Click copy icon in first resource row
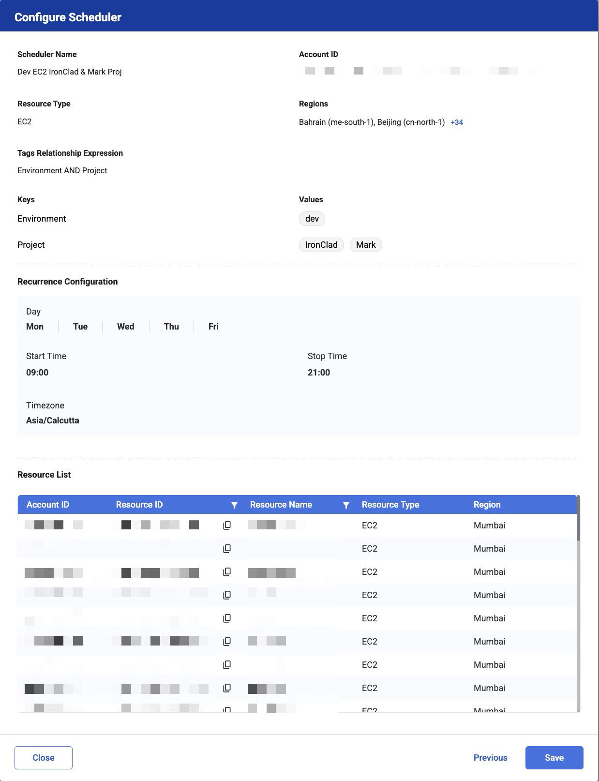 pyautogui.click(x=226, y=526)
